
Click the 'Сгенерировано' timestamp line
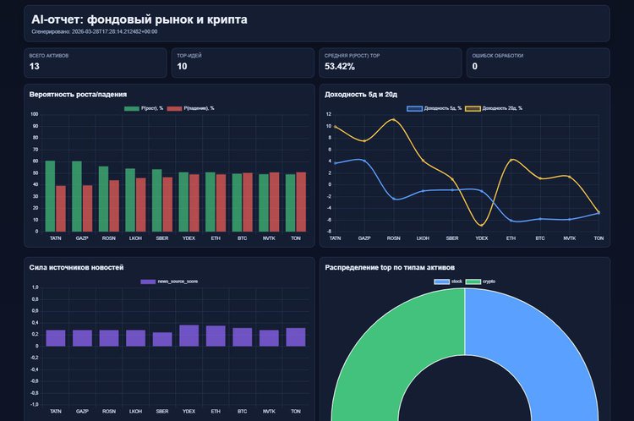tap(95, 31)
